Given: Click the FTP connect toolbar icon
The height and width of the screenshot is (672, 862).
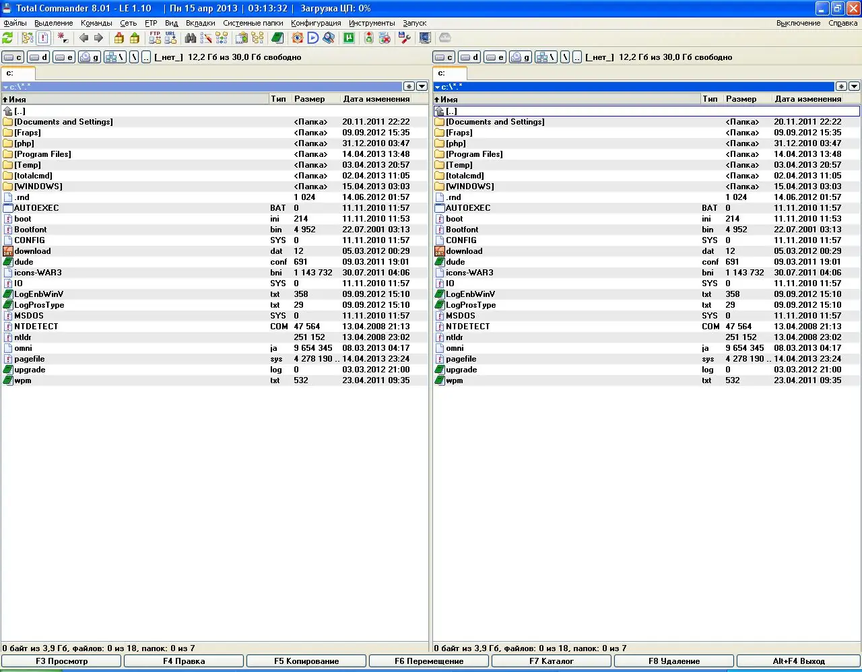Looking at the screenshot, I should 155,38.
